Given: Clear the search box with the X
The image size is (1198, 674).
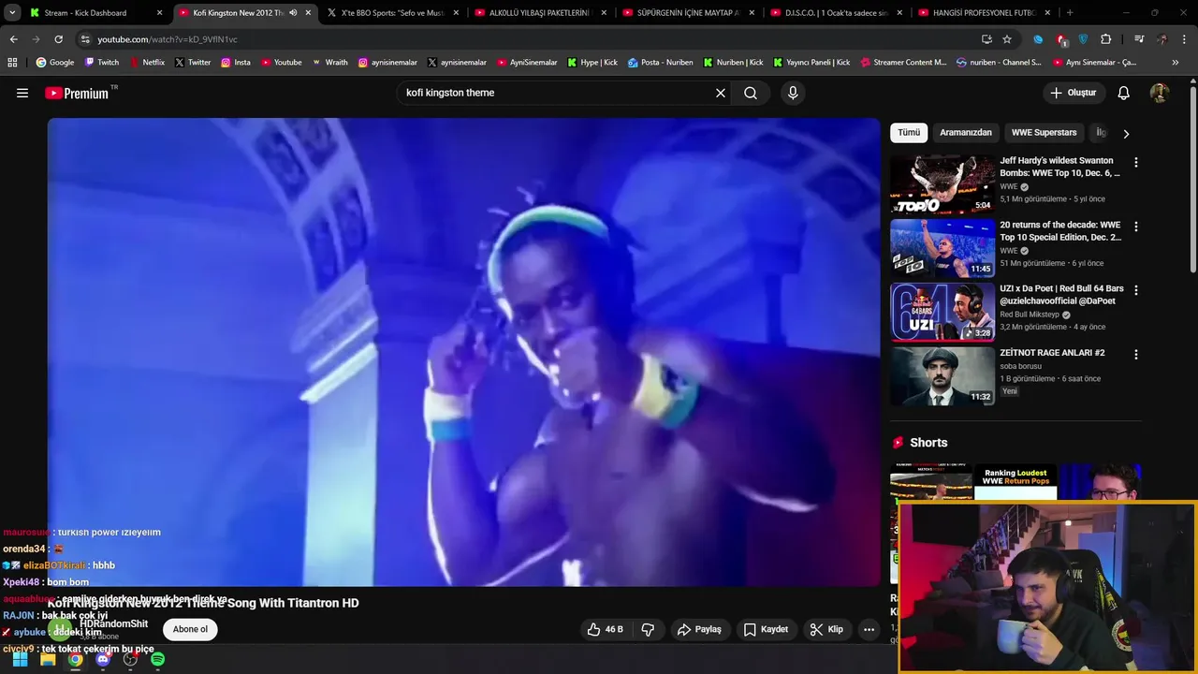Looking at the screenshot, I should (721, 93).
